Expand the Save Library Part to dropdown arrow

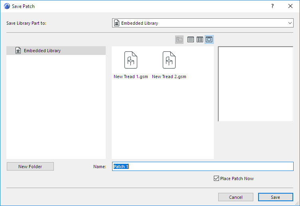[x=290, y=23]
